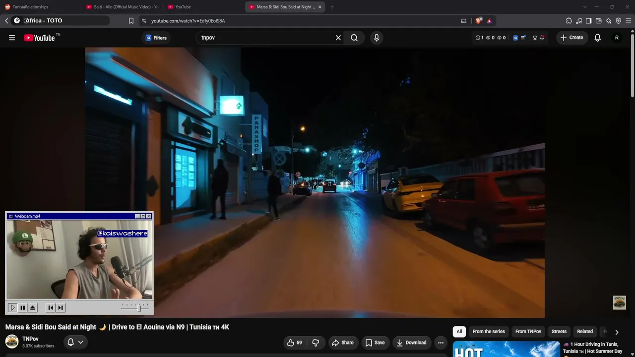The image size is (635, 357).
Task: Open a new browser tab
Action: coord(332,7)
